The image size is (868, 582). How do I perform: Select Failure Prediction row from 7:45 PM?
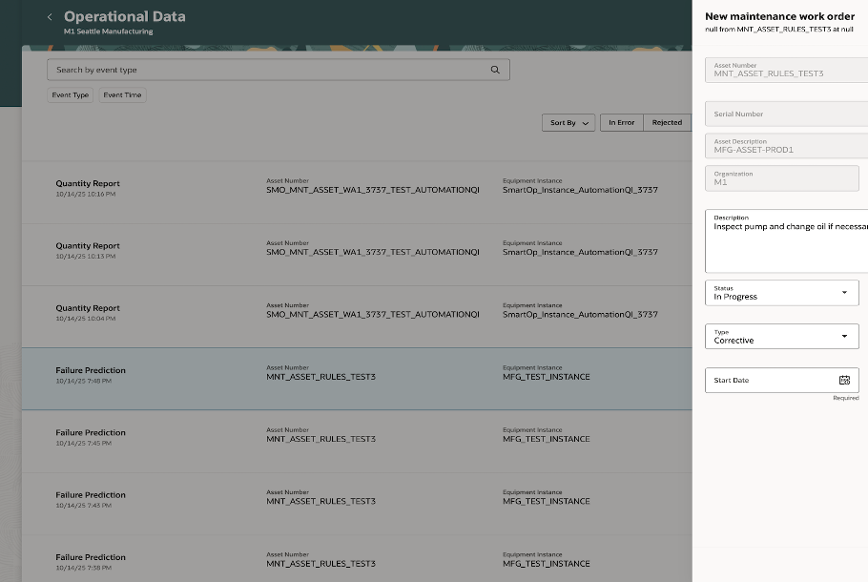point(357,442)
